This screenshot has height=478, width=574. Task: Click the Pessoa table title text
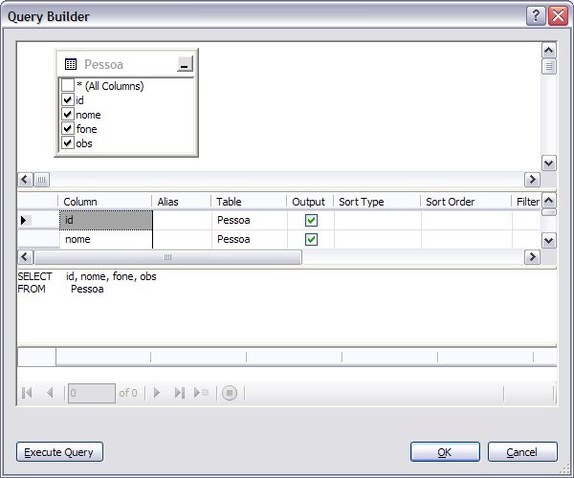pos(103,64)
